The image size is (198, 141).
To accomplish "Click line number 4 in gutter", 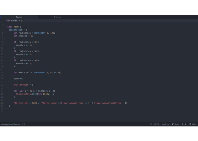I will [3, 30].
